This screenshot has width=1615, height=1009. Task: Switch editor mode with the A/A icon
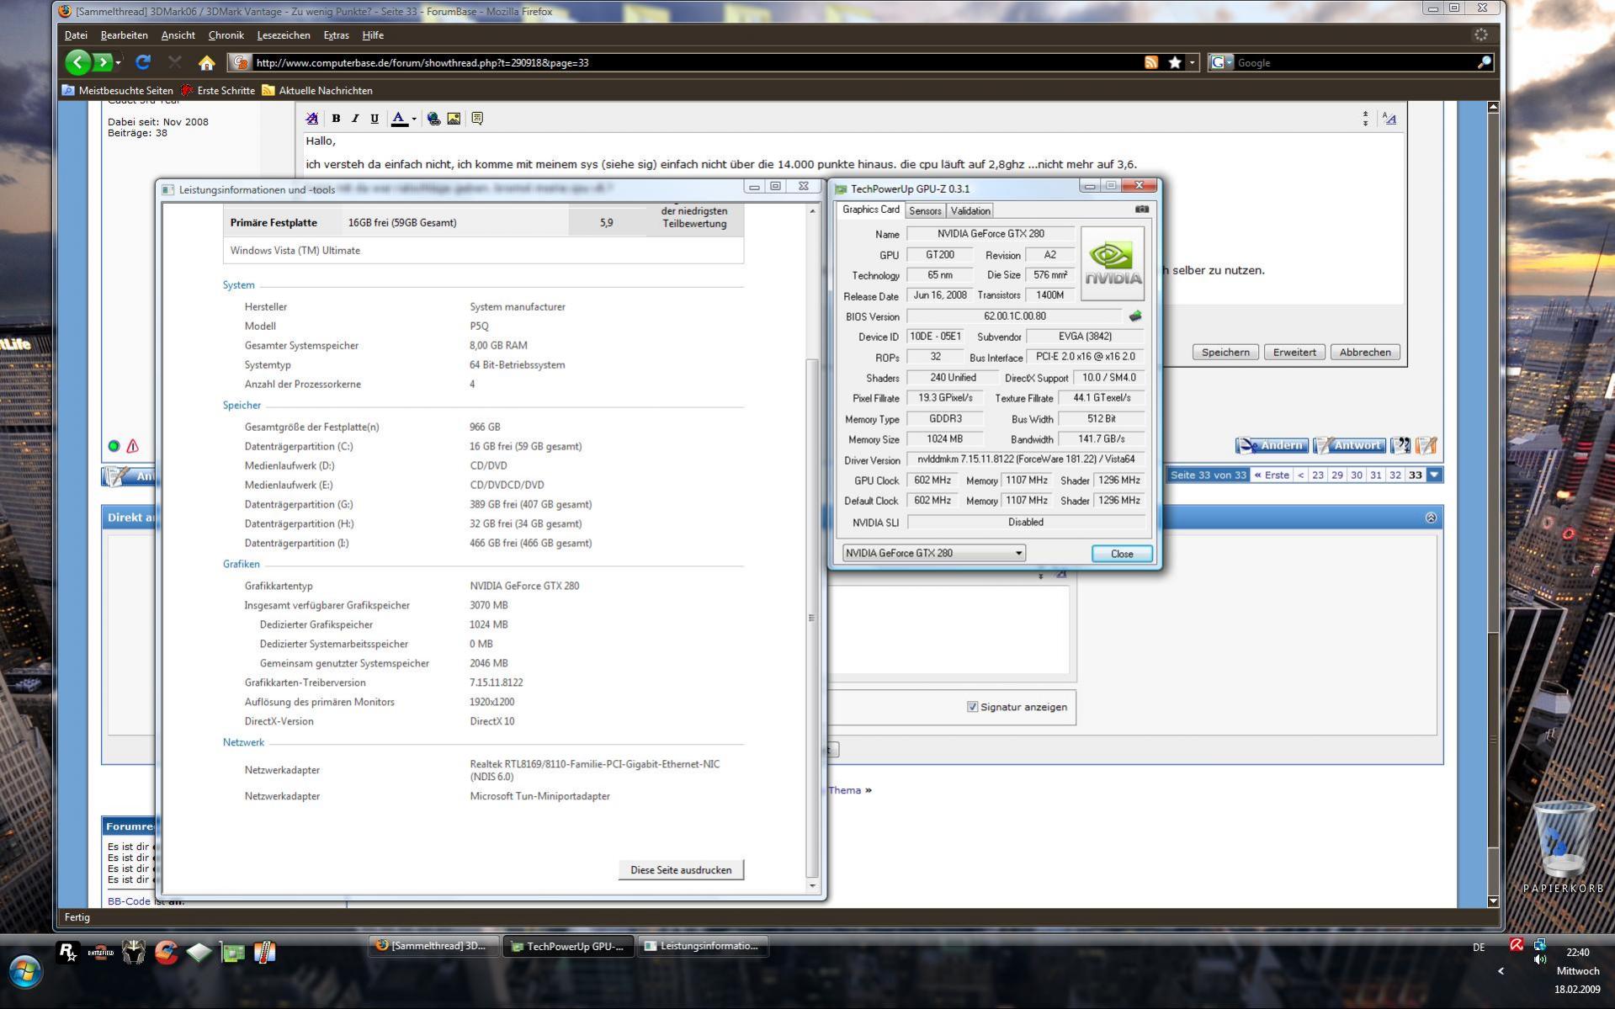tap(1389, 119)
